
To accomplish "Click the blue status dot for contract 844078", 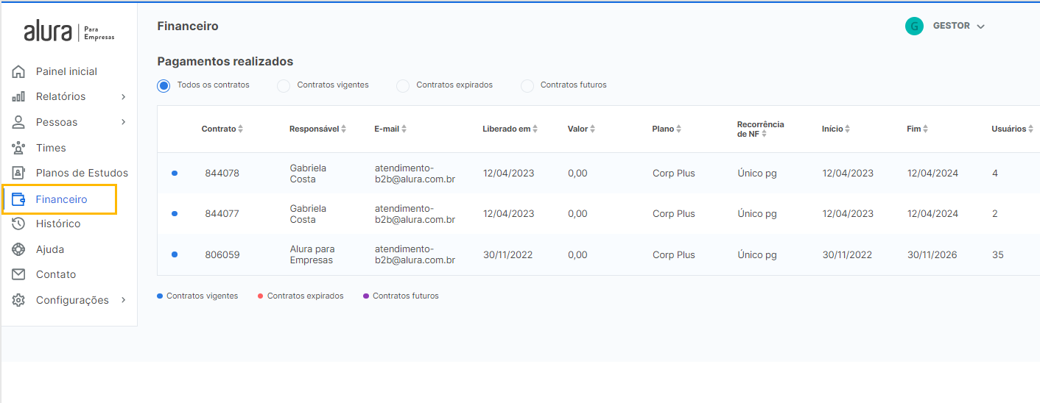I will [175, 174].
